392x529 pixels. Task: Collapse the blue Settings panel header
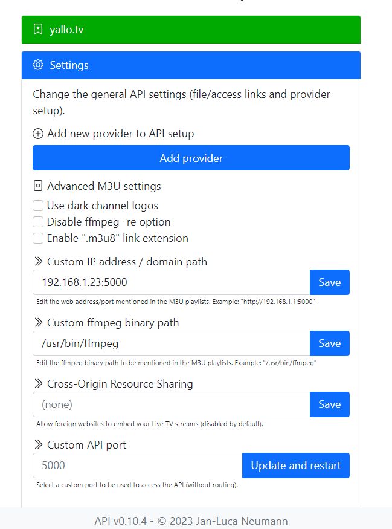click(191, 65)
